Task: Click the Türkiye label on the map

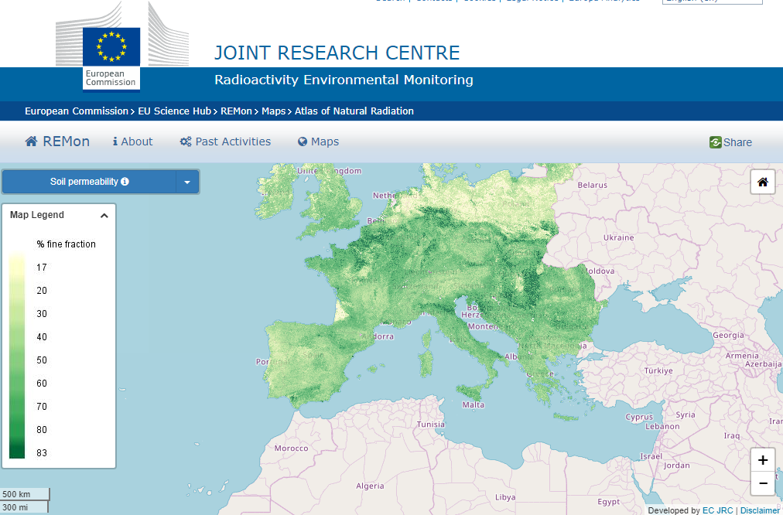Action: (658, 370)
